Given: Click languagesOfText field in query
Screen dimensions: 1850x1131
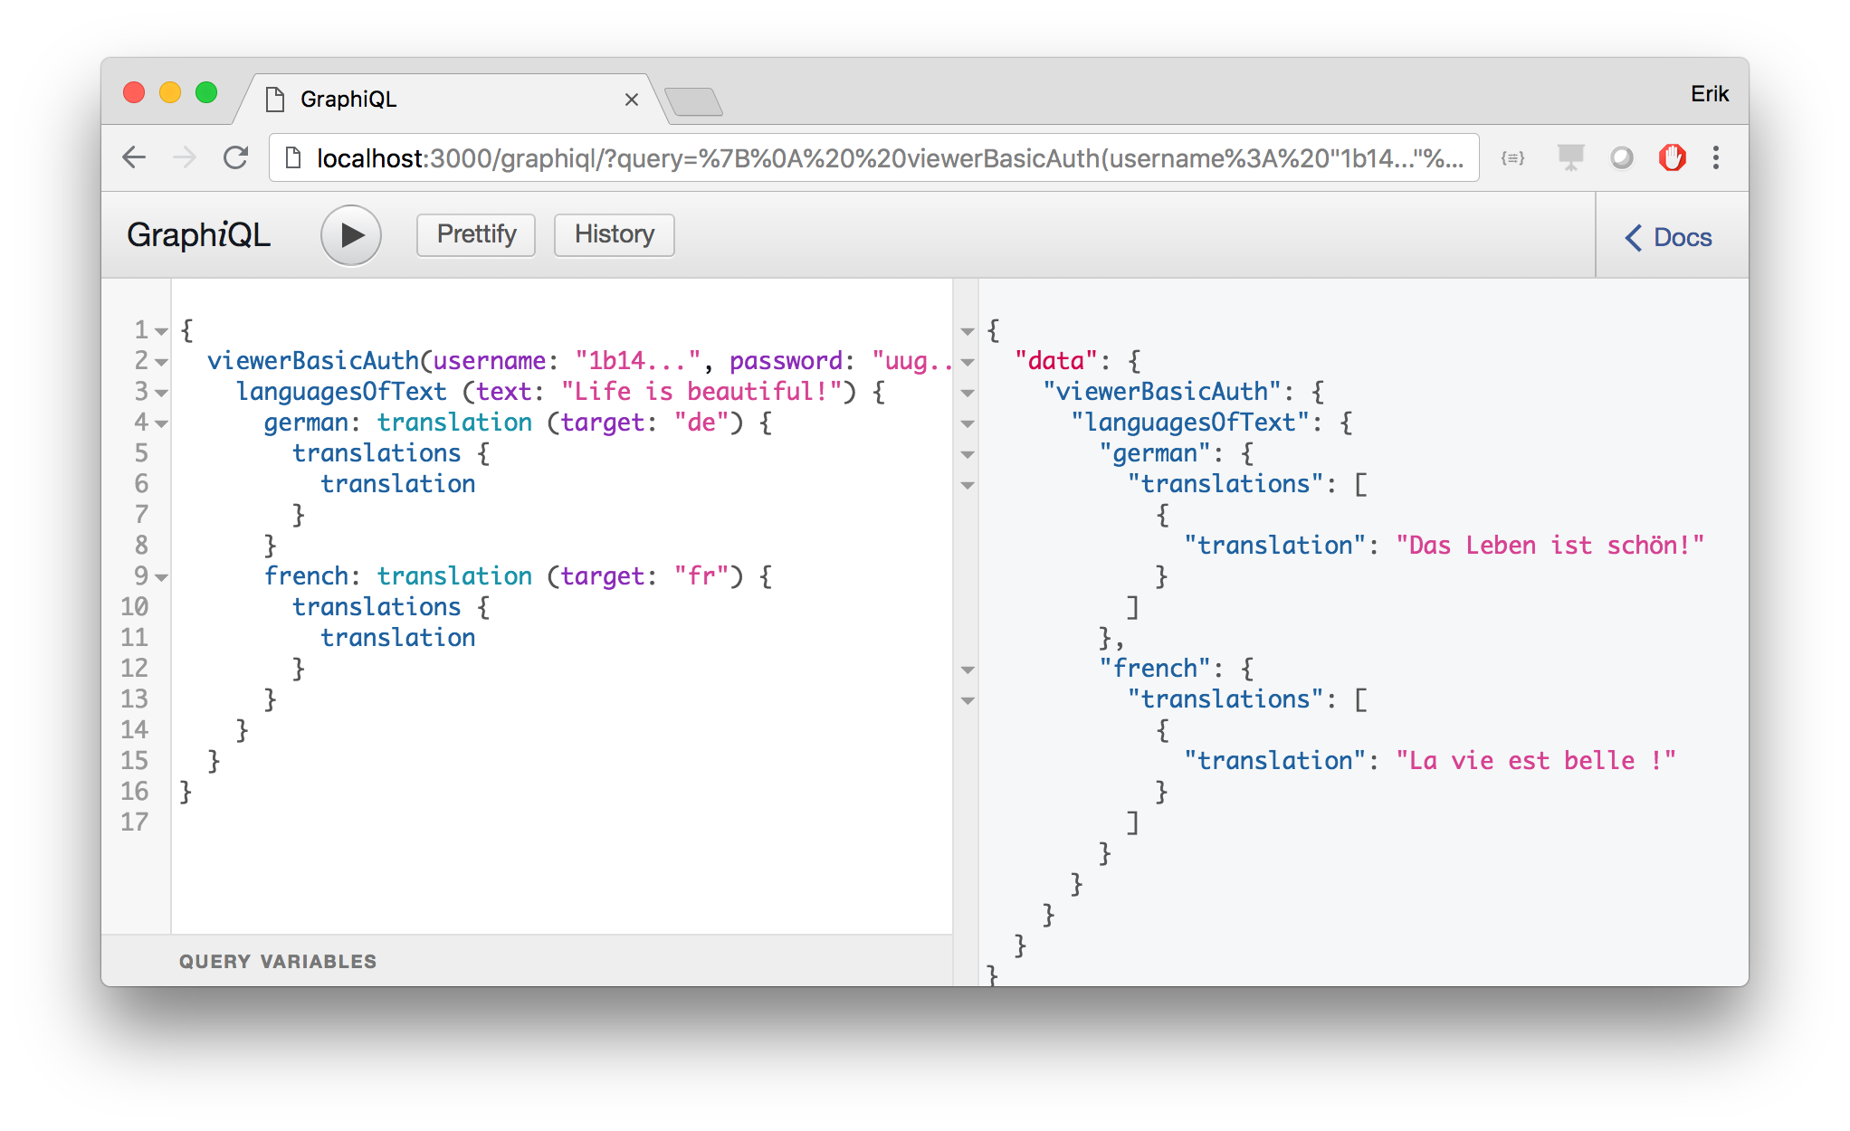Looking at the screenshot, I should pyautogui.click(x=341, y=392).
